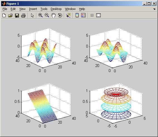Open the Tools menu
This screenshot has height=137, width=158.
click(44, 9)
